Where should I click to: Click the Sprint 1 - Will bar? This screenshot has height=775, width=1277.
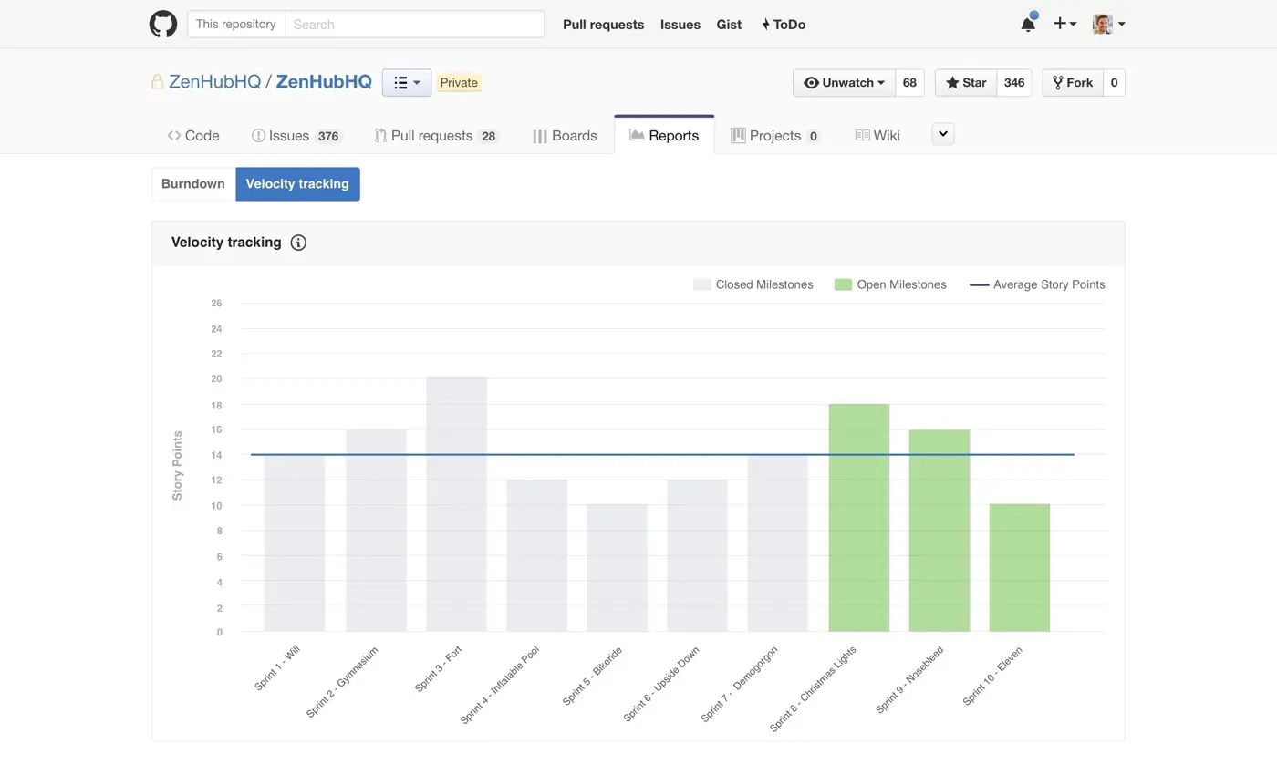(x=295, y=543)
